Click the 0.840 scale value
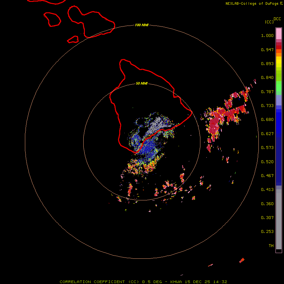Viewport: 284px width, 284px height. [x=267, y=78]
